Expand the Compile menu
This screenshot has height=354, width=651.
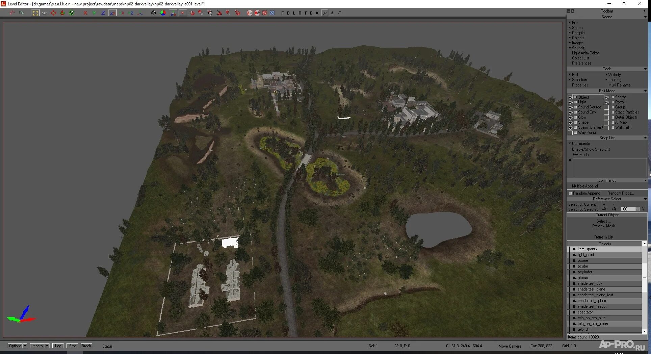click(577, 33)
